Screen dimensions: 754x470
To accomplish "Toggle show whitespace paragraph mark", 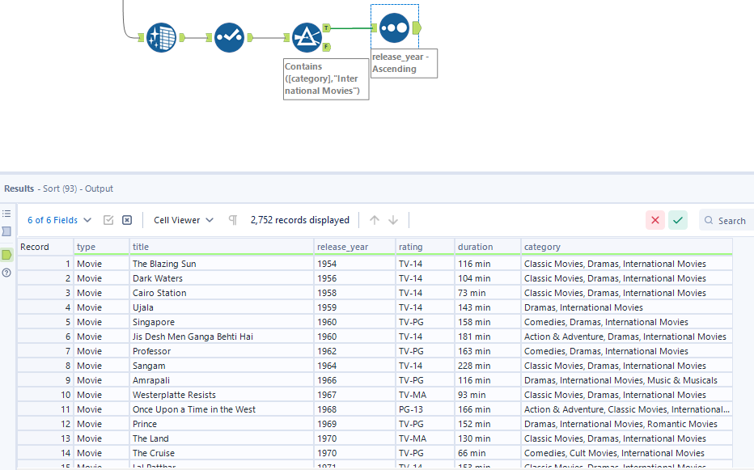I will click(233, 220).
